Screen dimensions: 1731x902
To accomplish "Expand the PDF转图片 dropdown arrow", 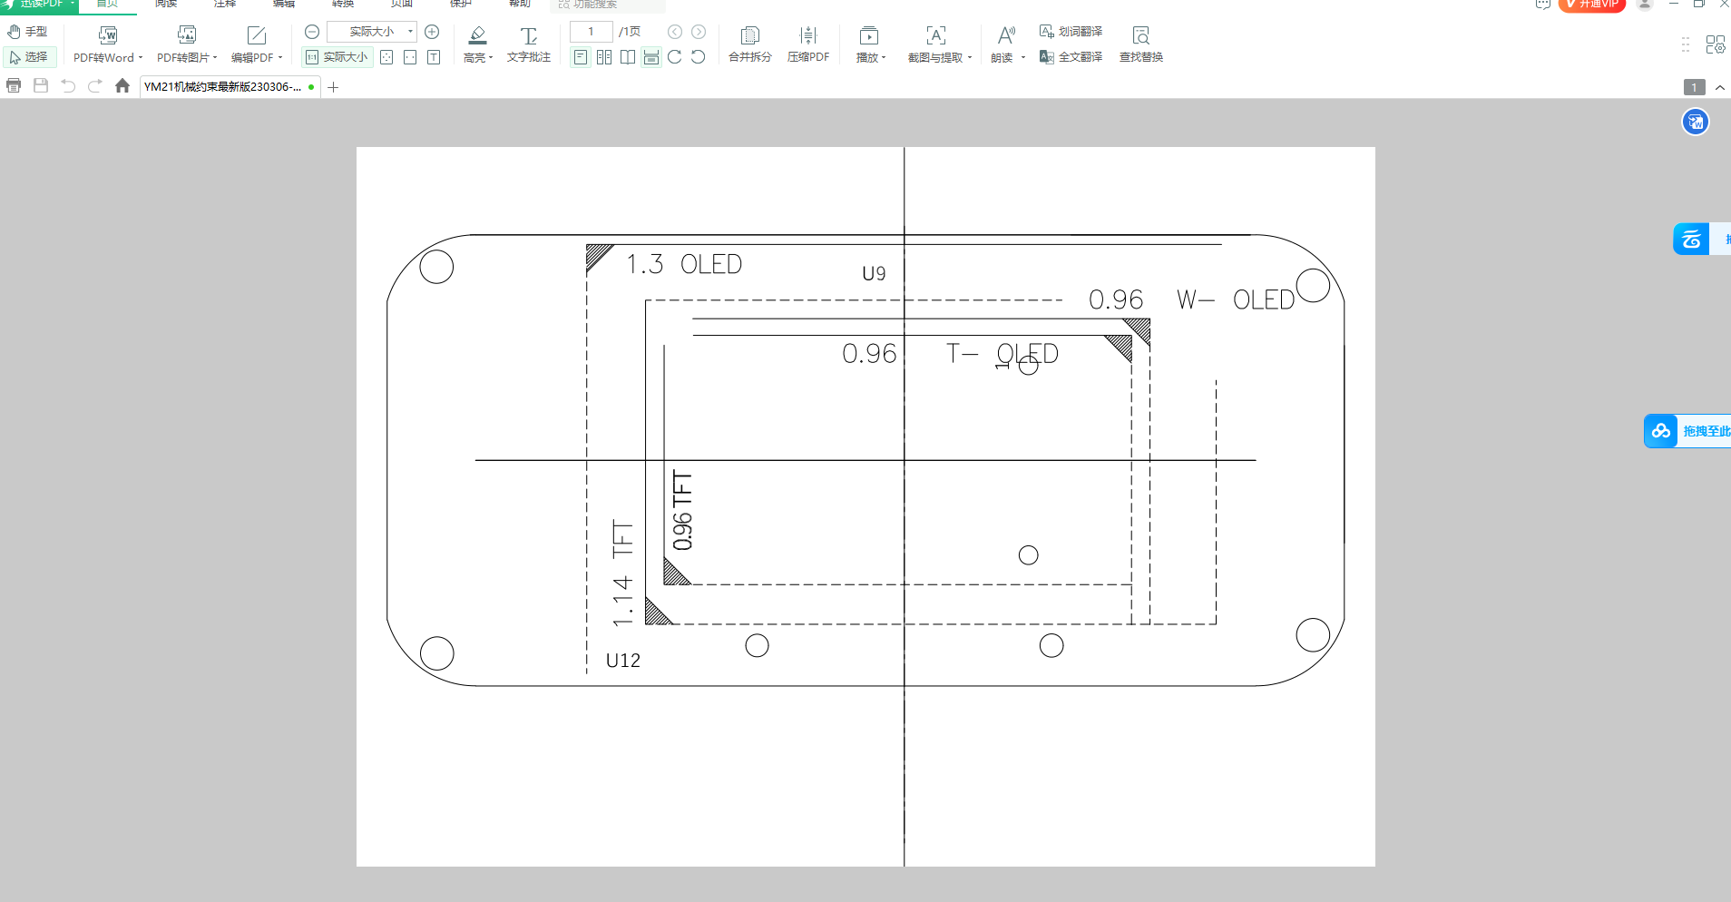I will pos(215,58).
